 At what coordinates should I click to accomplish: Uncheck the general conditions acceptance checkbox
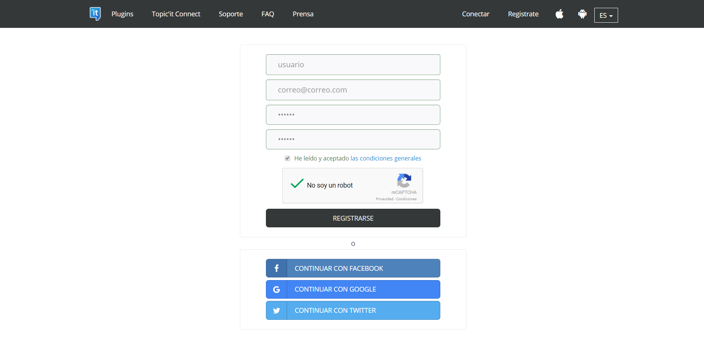pyautogui.click(x=287, y=158)
